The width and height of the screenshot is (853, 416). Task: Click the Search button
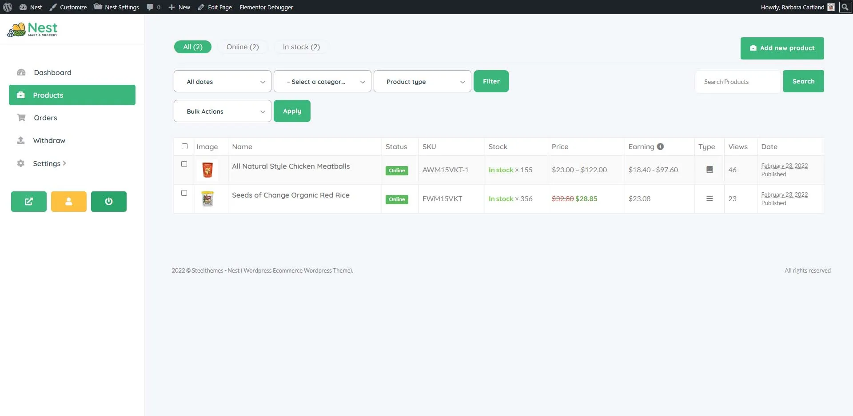(x=803, y=81)
